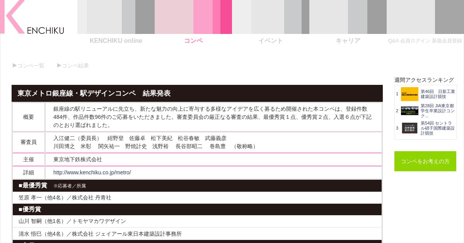Select the 笠原 孝一 grand prize entry

click(x=65, y=197)
